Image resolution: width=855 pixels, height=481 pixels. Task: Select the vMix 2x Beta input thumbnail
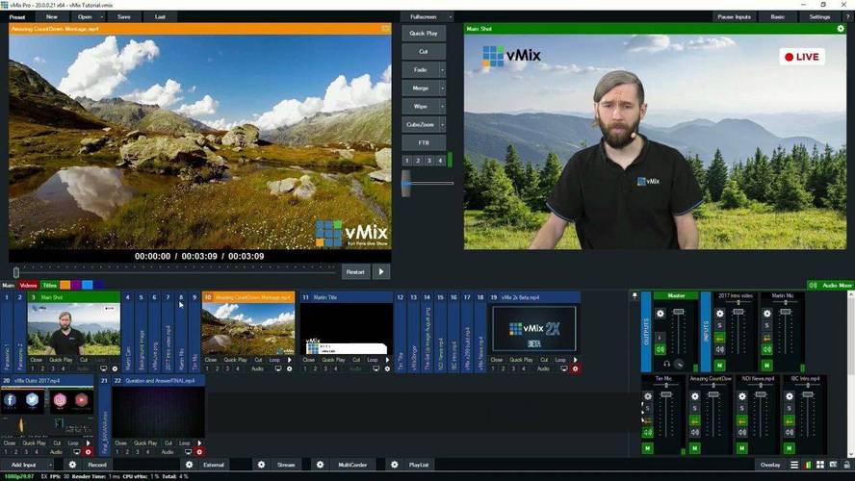tap(533, 328)
